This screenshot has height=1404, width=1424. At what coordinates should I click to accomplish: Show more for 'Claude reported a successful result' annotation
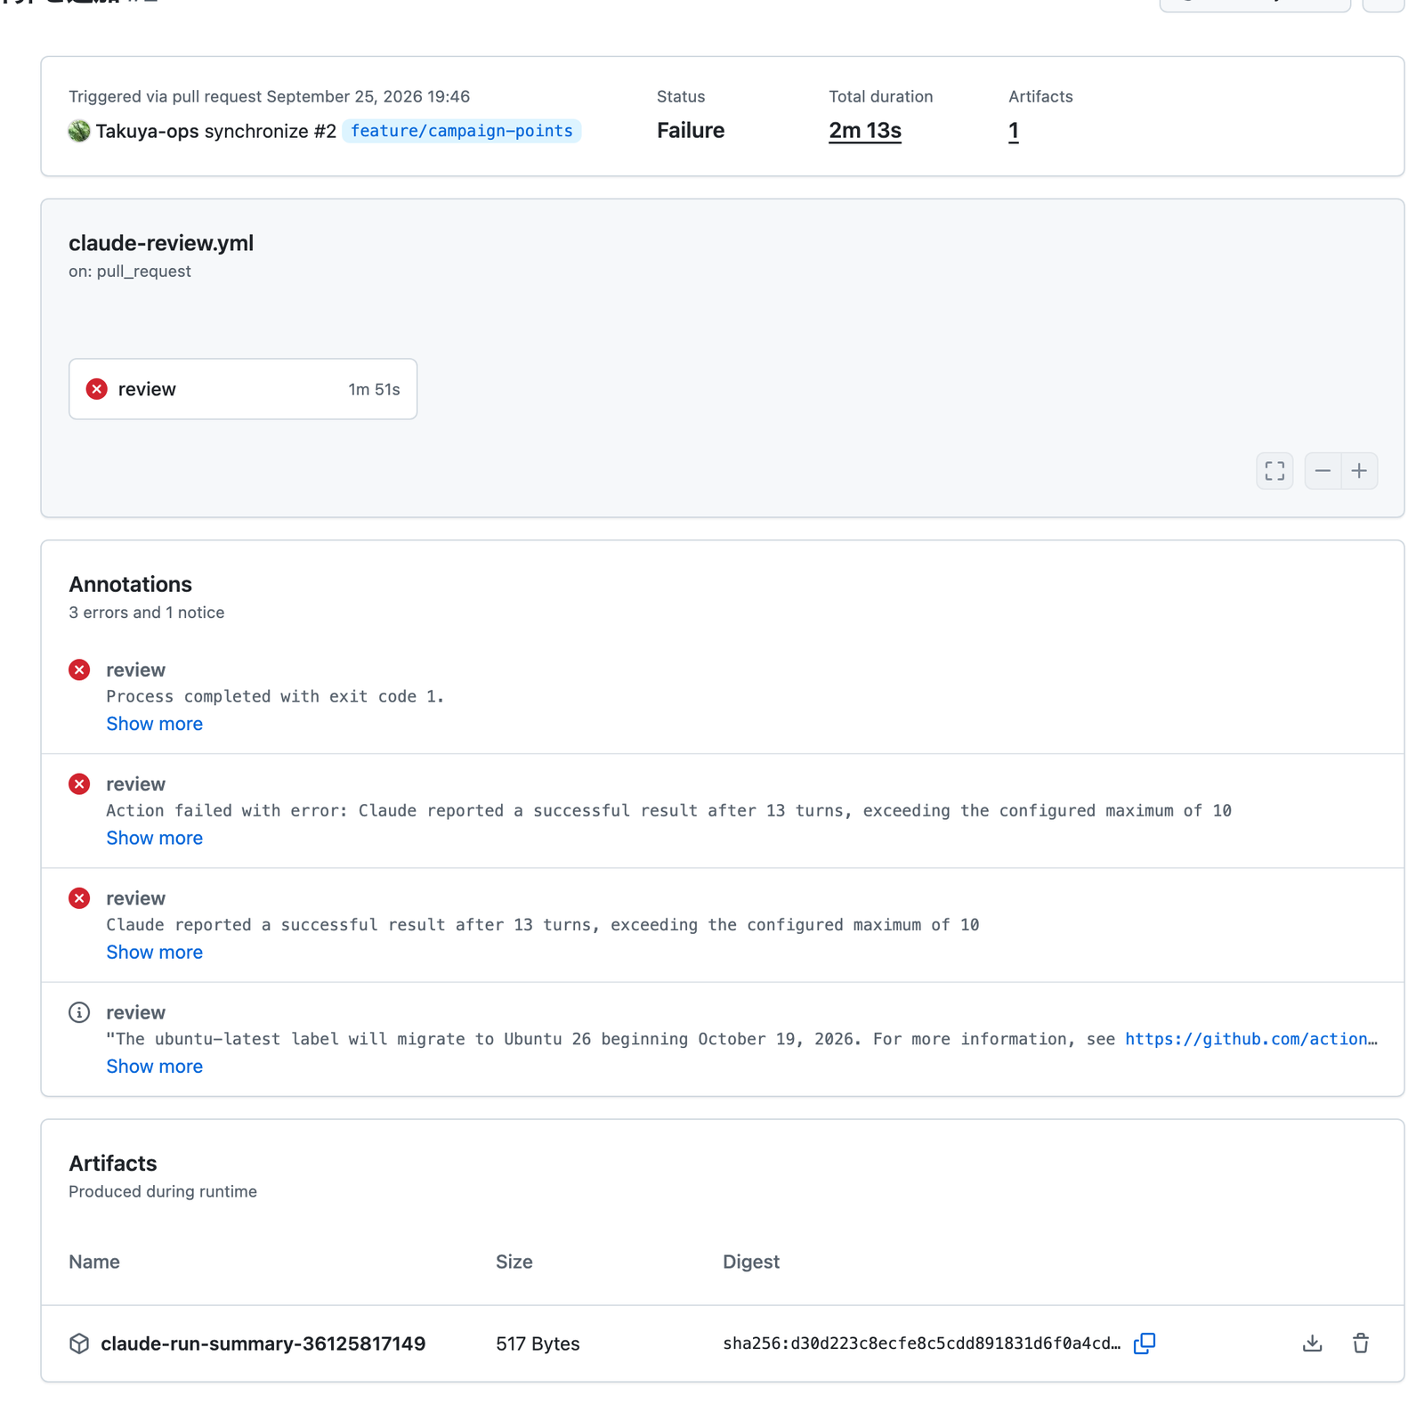[x=154, y=952]
